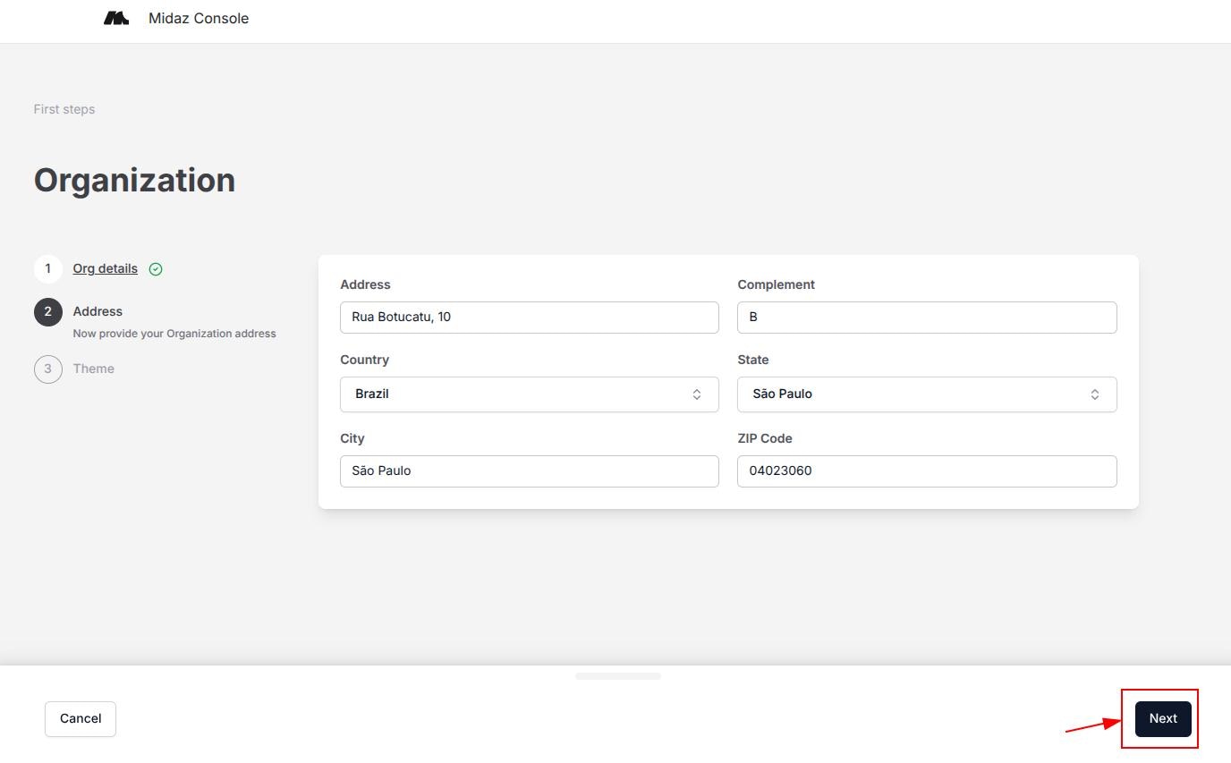Click the Country field label
The width and height of the screenshot is (1231, 763).
pyautogui.click(x=364, y=360)
